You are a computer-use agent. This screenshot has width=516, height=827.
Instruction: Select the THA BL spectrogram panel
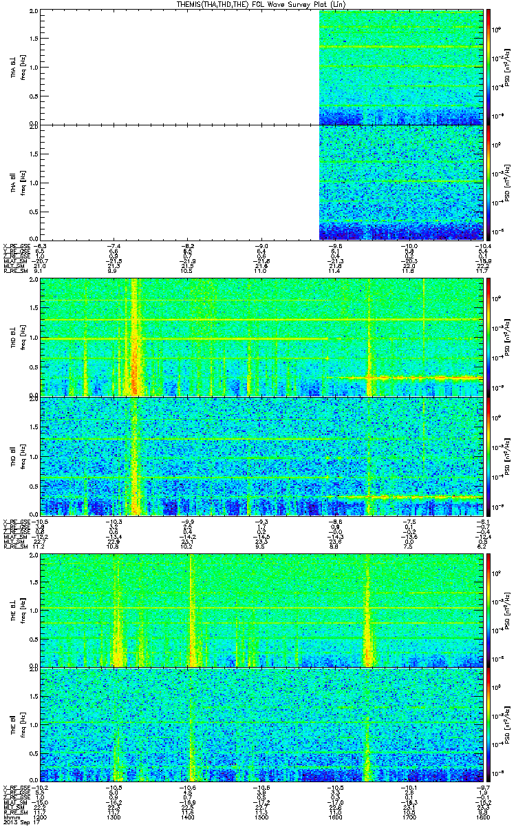click(262, 67)
